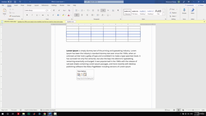Switch to the Design tab
The width and height of the screenshot is (206, 116).
(29, 5)
